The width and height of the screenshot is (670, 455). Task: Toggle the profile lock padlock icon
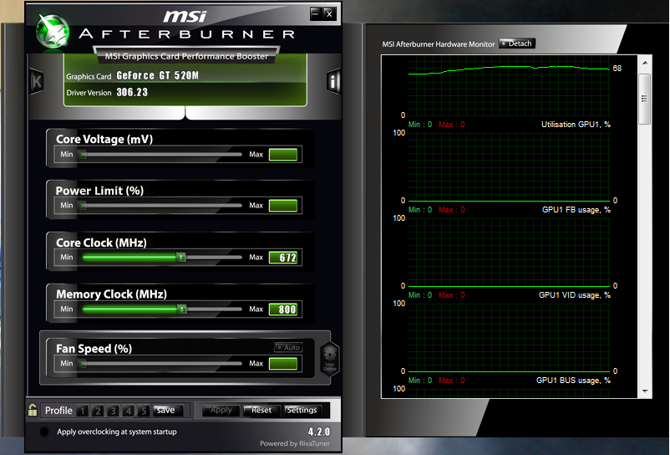point(33,410)
